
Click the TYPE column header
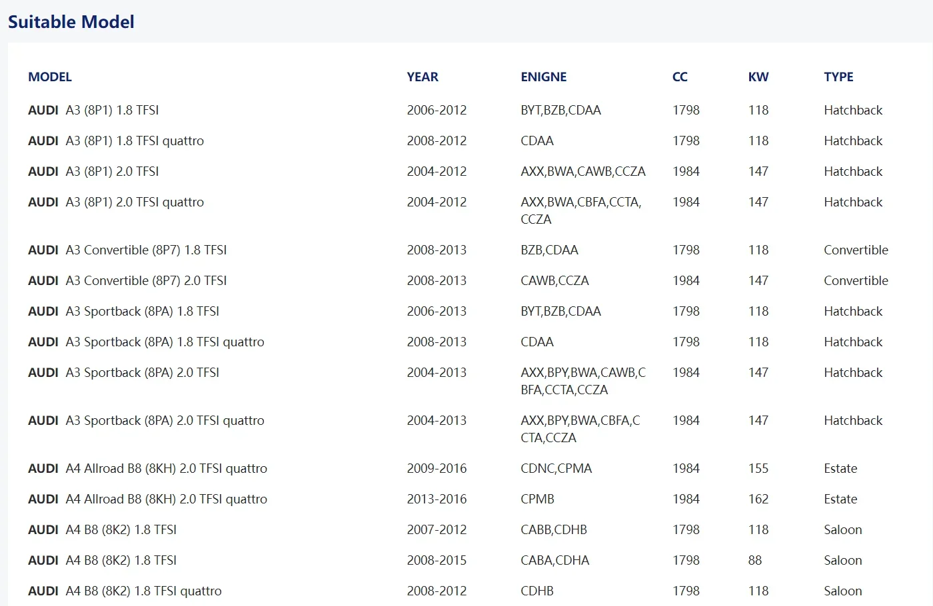click(838, 77)
